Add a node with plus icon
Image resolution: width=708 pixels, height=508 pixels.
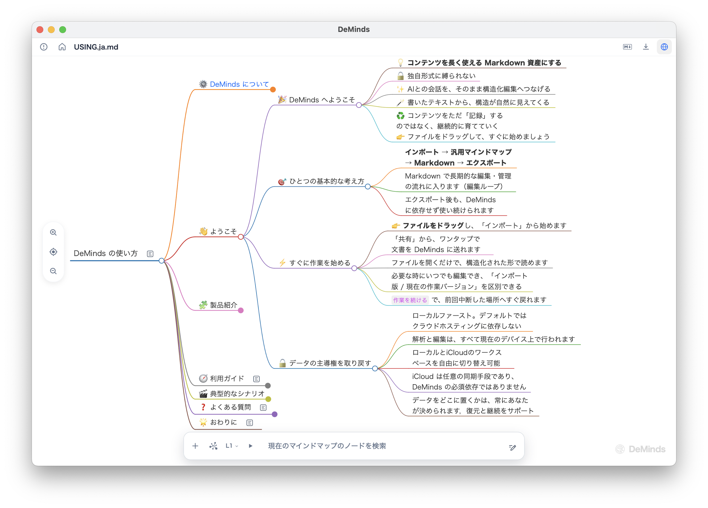point(195,446)
